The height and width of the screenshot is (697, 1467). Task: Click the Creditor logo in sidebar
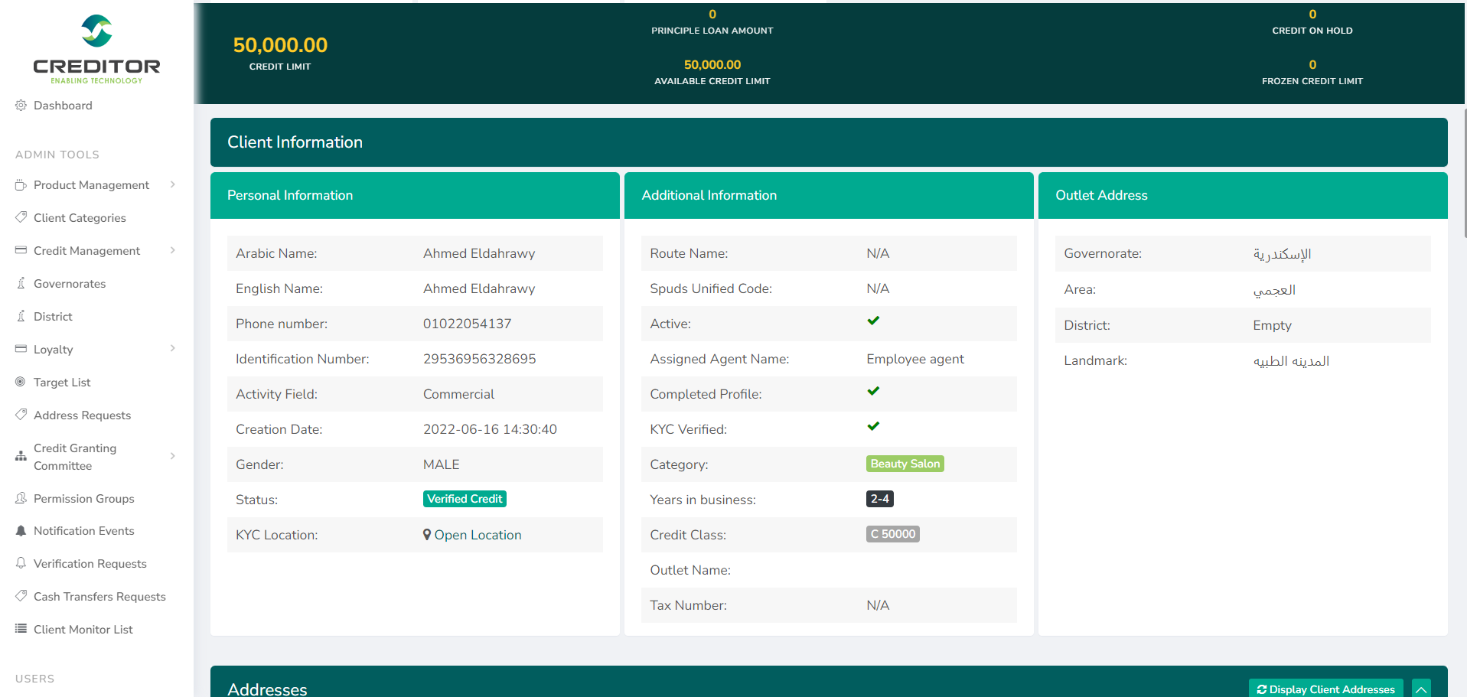[x=96, y=49]
